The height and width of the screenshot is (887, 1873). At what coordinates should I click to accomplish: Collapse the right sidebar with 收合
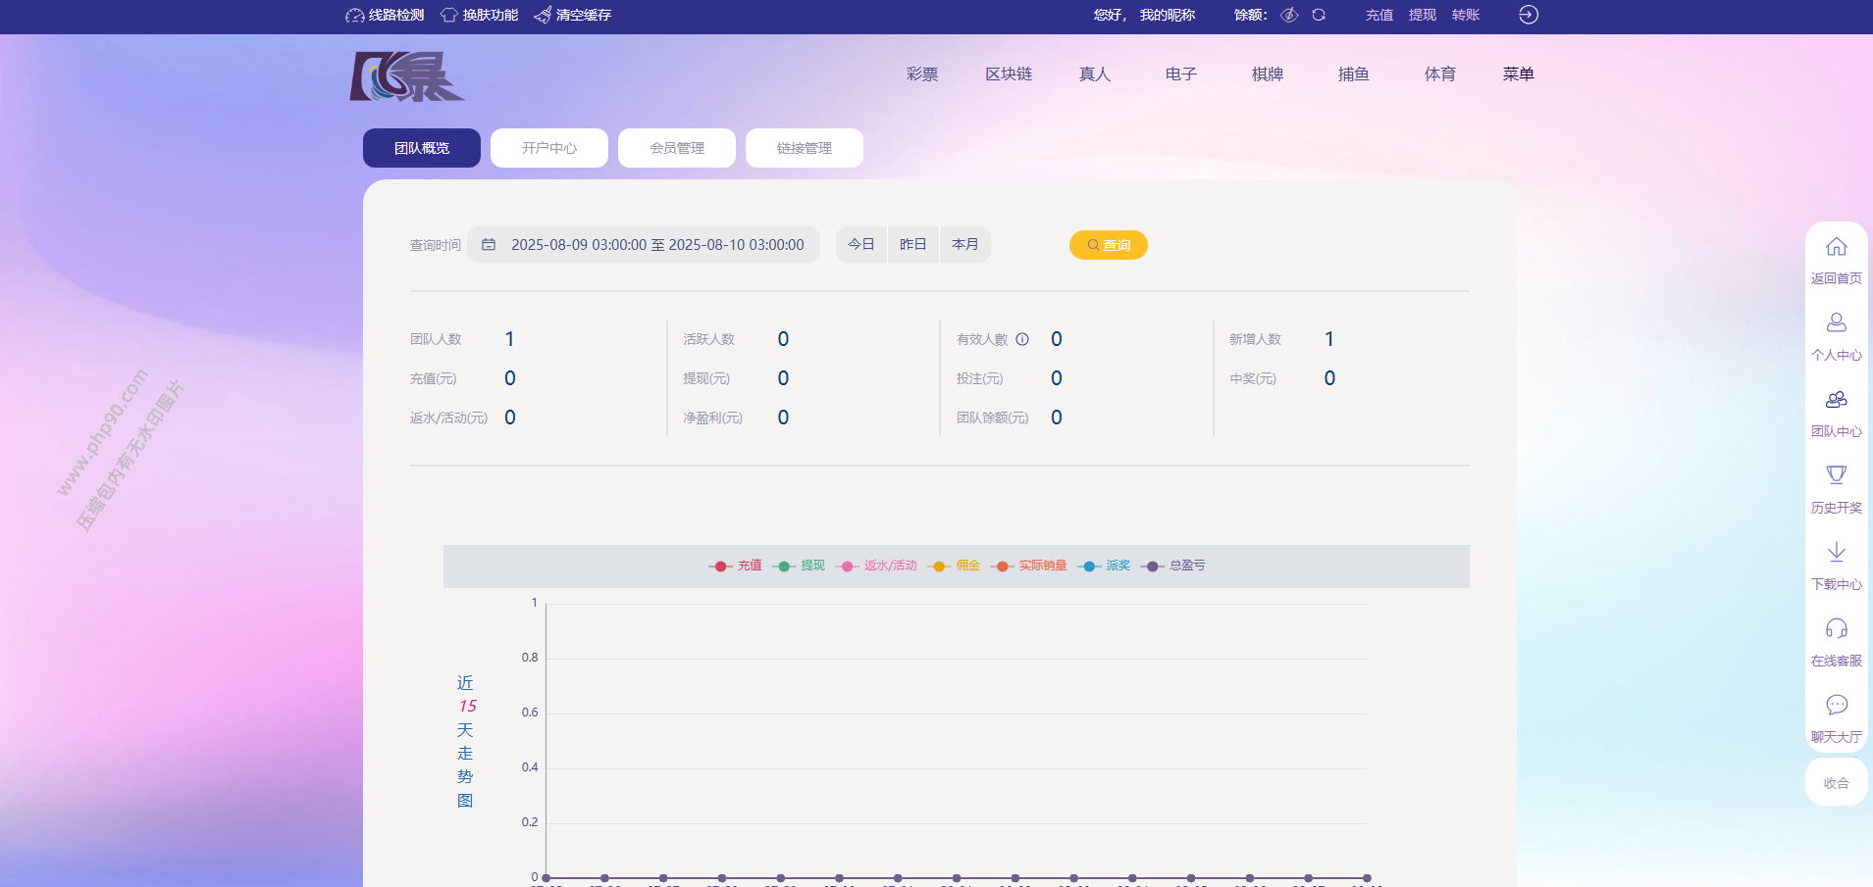(x=1836, y=783)
